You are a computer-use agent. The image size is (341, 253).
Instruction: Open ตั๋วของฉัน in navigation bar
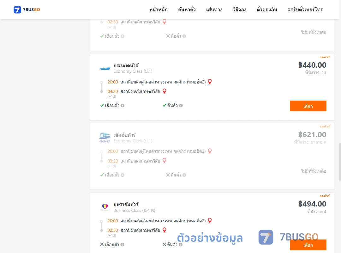267,9
